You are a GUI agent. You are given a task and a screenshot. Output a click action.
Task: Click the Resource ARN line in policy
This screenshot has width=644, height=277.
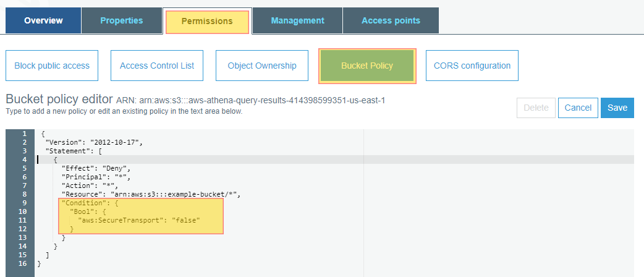(150, 194)
